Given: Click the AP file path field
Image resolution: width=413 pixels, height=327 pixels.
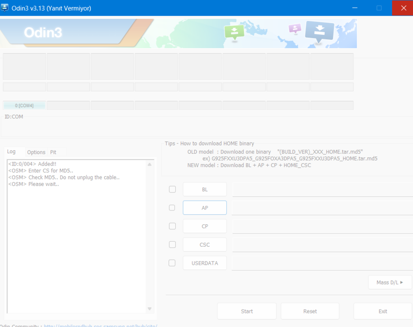Looking at the screenshot, I should click(x=323, y=208).
